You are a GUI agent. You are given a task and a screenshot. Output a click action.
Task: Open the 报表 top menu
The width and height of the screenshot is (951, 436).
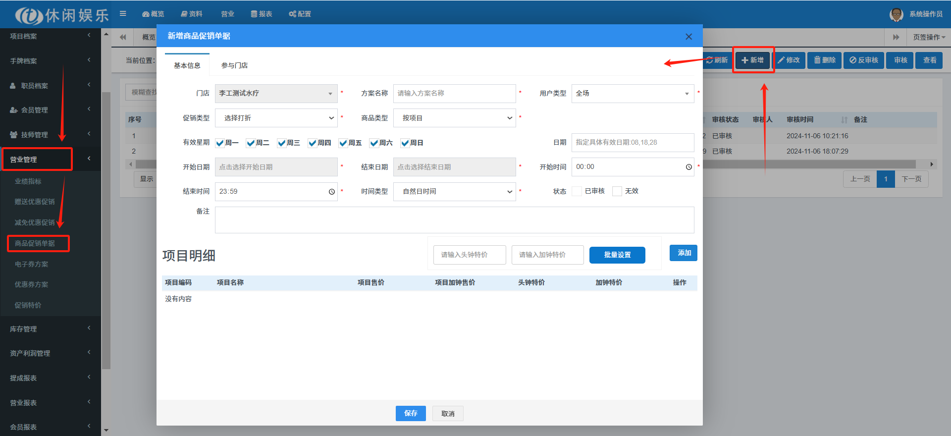(x=262, y=14)
